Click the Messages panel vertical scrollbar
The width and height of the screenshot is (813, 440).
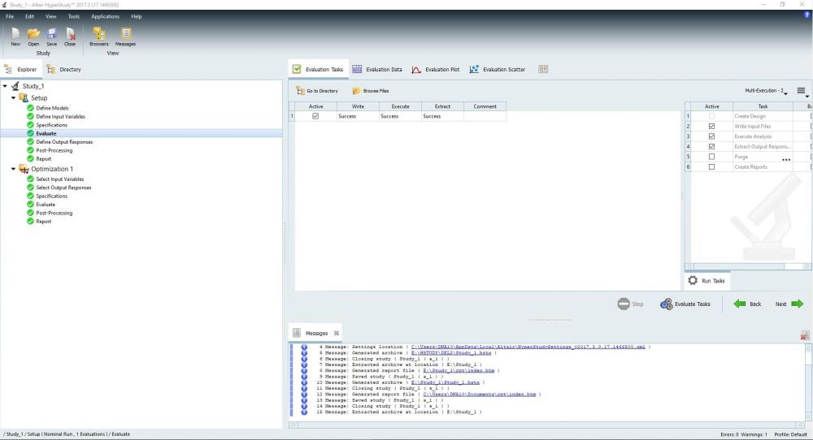click(x=808, y=382)
